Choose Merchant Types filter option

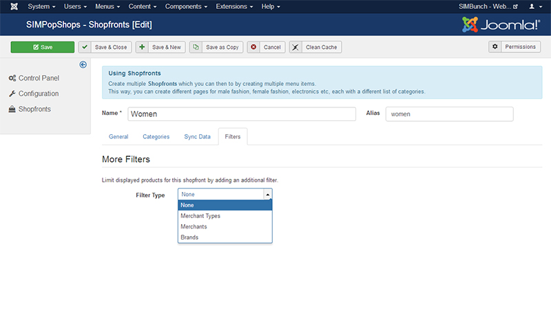click(225, 216)
